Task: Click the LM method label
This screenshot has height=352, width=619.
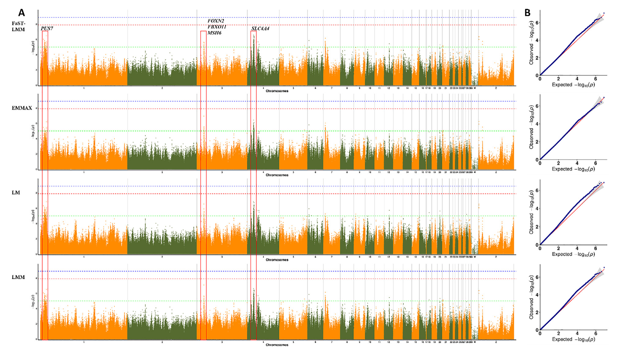Action: click(x=16, y=193)
